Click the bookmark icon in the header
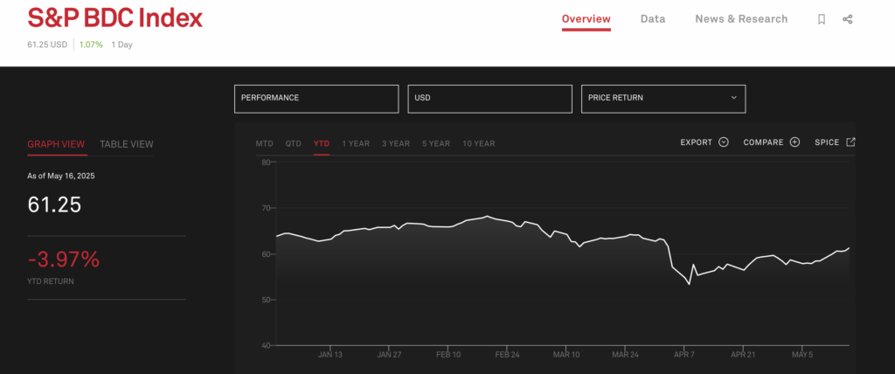Viewport: 895px width, 374px height. (822, 19)
